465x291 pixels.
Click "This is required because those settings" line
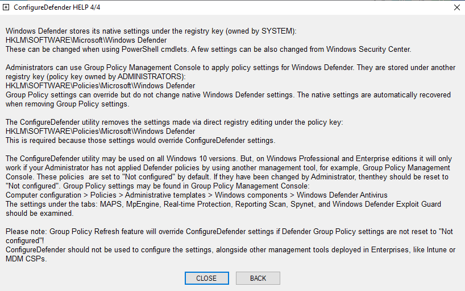140,140
